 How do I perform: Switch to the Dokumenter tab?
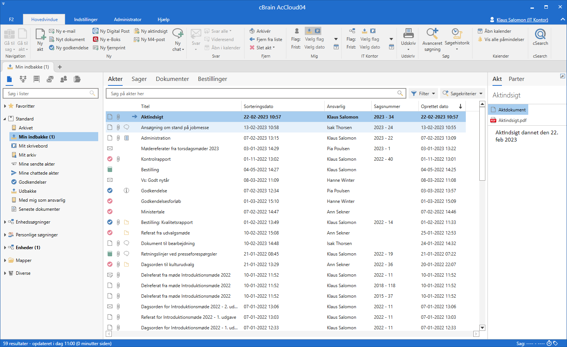(x=172, y=79)
